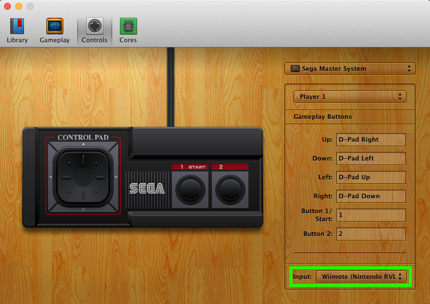Open the Library preferences pane
430x304 pixels.
pos(17,30)
